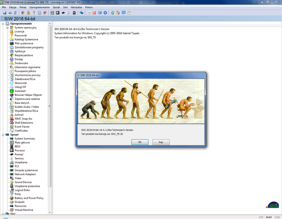Select Passwords in the tree

[21, 35]
